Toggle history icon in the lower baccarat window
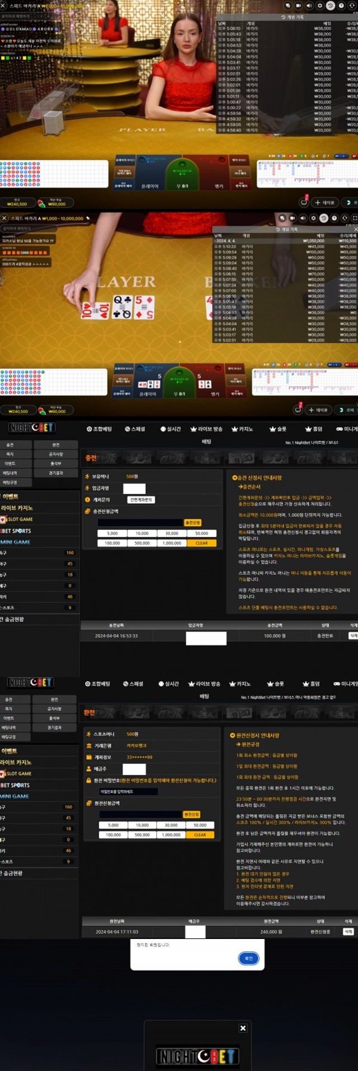The width and height of the screenshot is (358, 1071). [323, 218]
